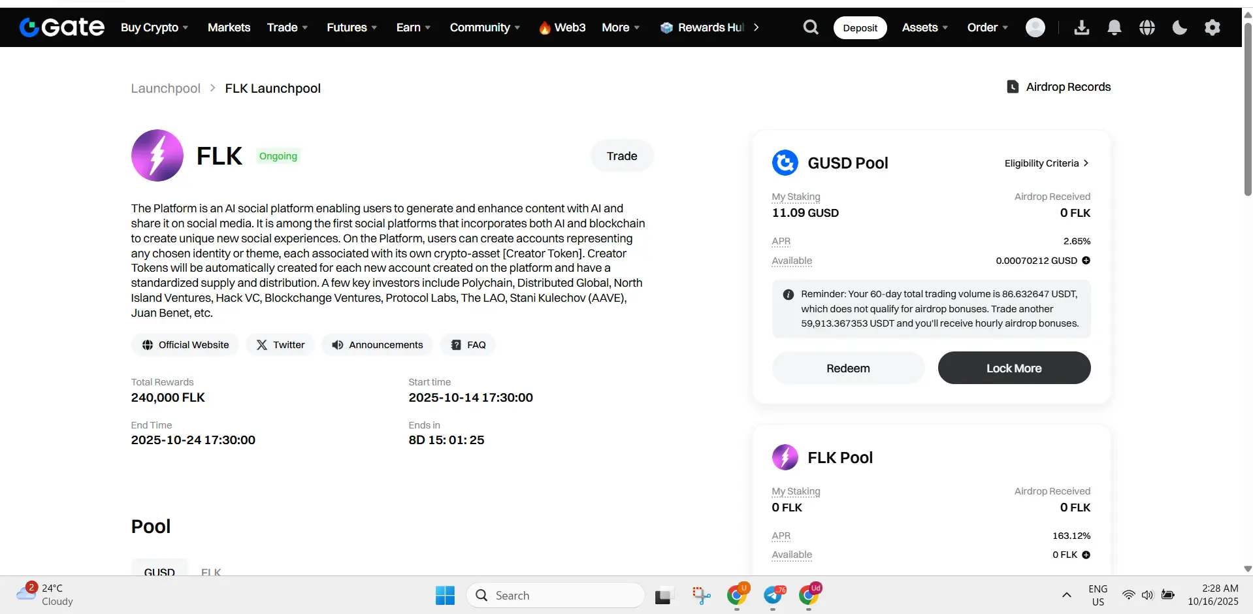Open the file explorer taskbar icon
This screenshot has width=1253, height=614.
[664, 596]
